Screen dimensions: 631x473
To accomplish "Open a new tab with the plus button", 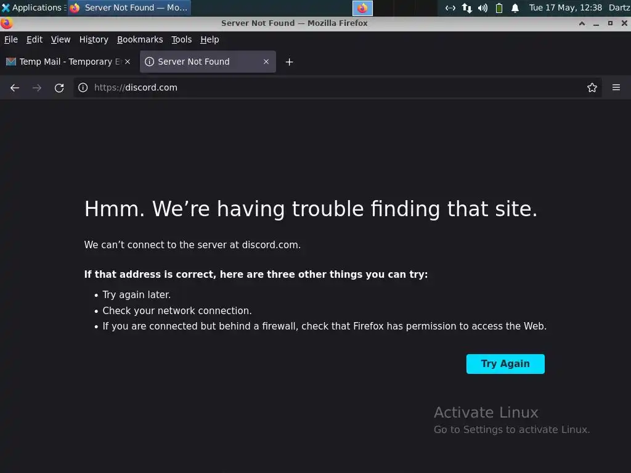I will (290, 62).
